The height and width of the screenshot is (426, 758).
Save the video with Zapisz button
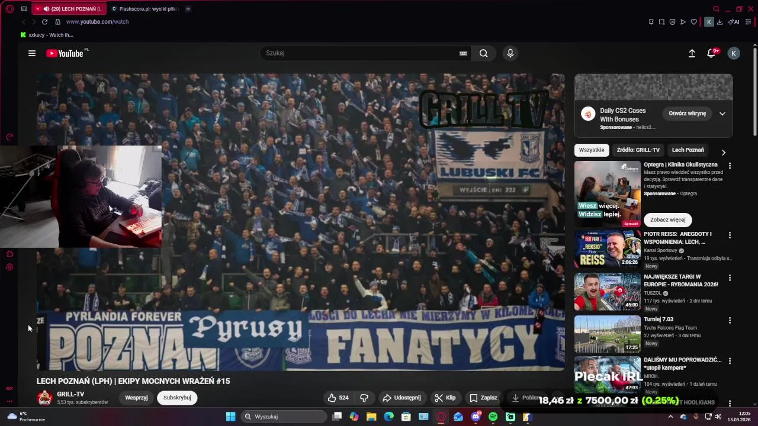coord(483,398)
